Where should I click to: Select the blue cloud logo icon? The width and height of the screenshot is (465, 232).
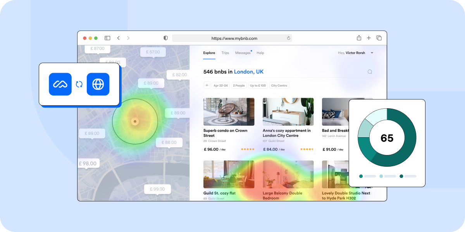[x=60, y=84]
